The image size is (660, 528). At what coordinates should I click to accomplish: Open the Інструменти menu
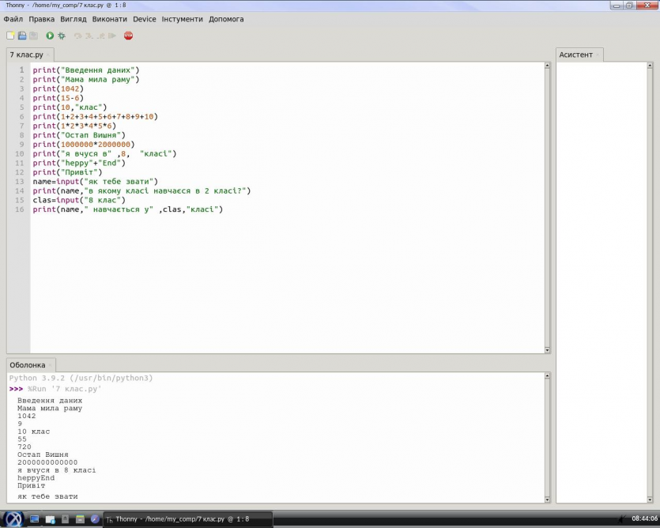pyautogui.click(x=183, y=19)
